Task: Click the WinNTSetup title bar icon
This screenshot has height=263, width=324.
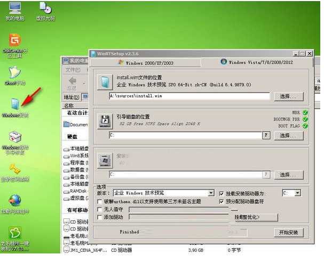Action: (93, 54)
